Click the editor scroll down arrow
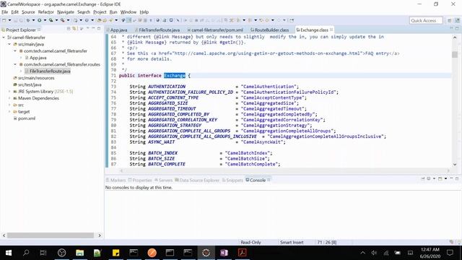The image size is (462, 260). [x=455, y=164]
